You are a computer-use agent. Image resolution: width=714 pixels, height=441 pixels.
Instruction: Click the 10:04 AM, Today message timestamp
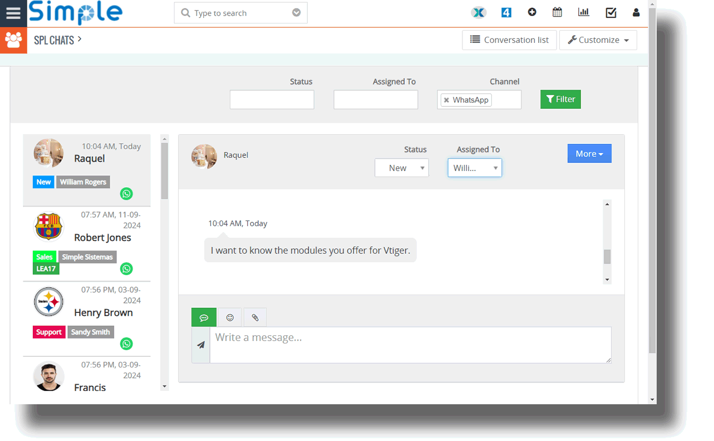pos(238,223)
